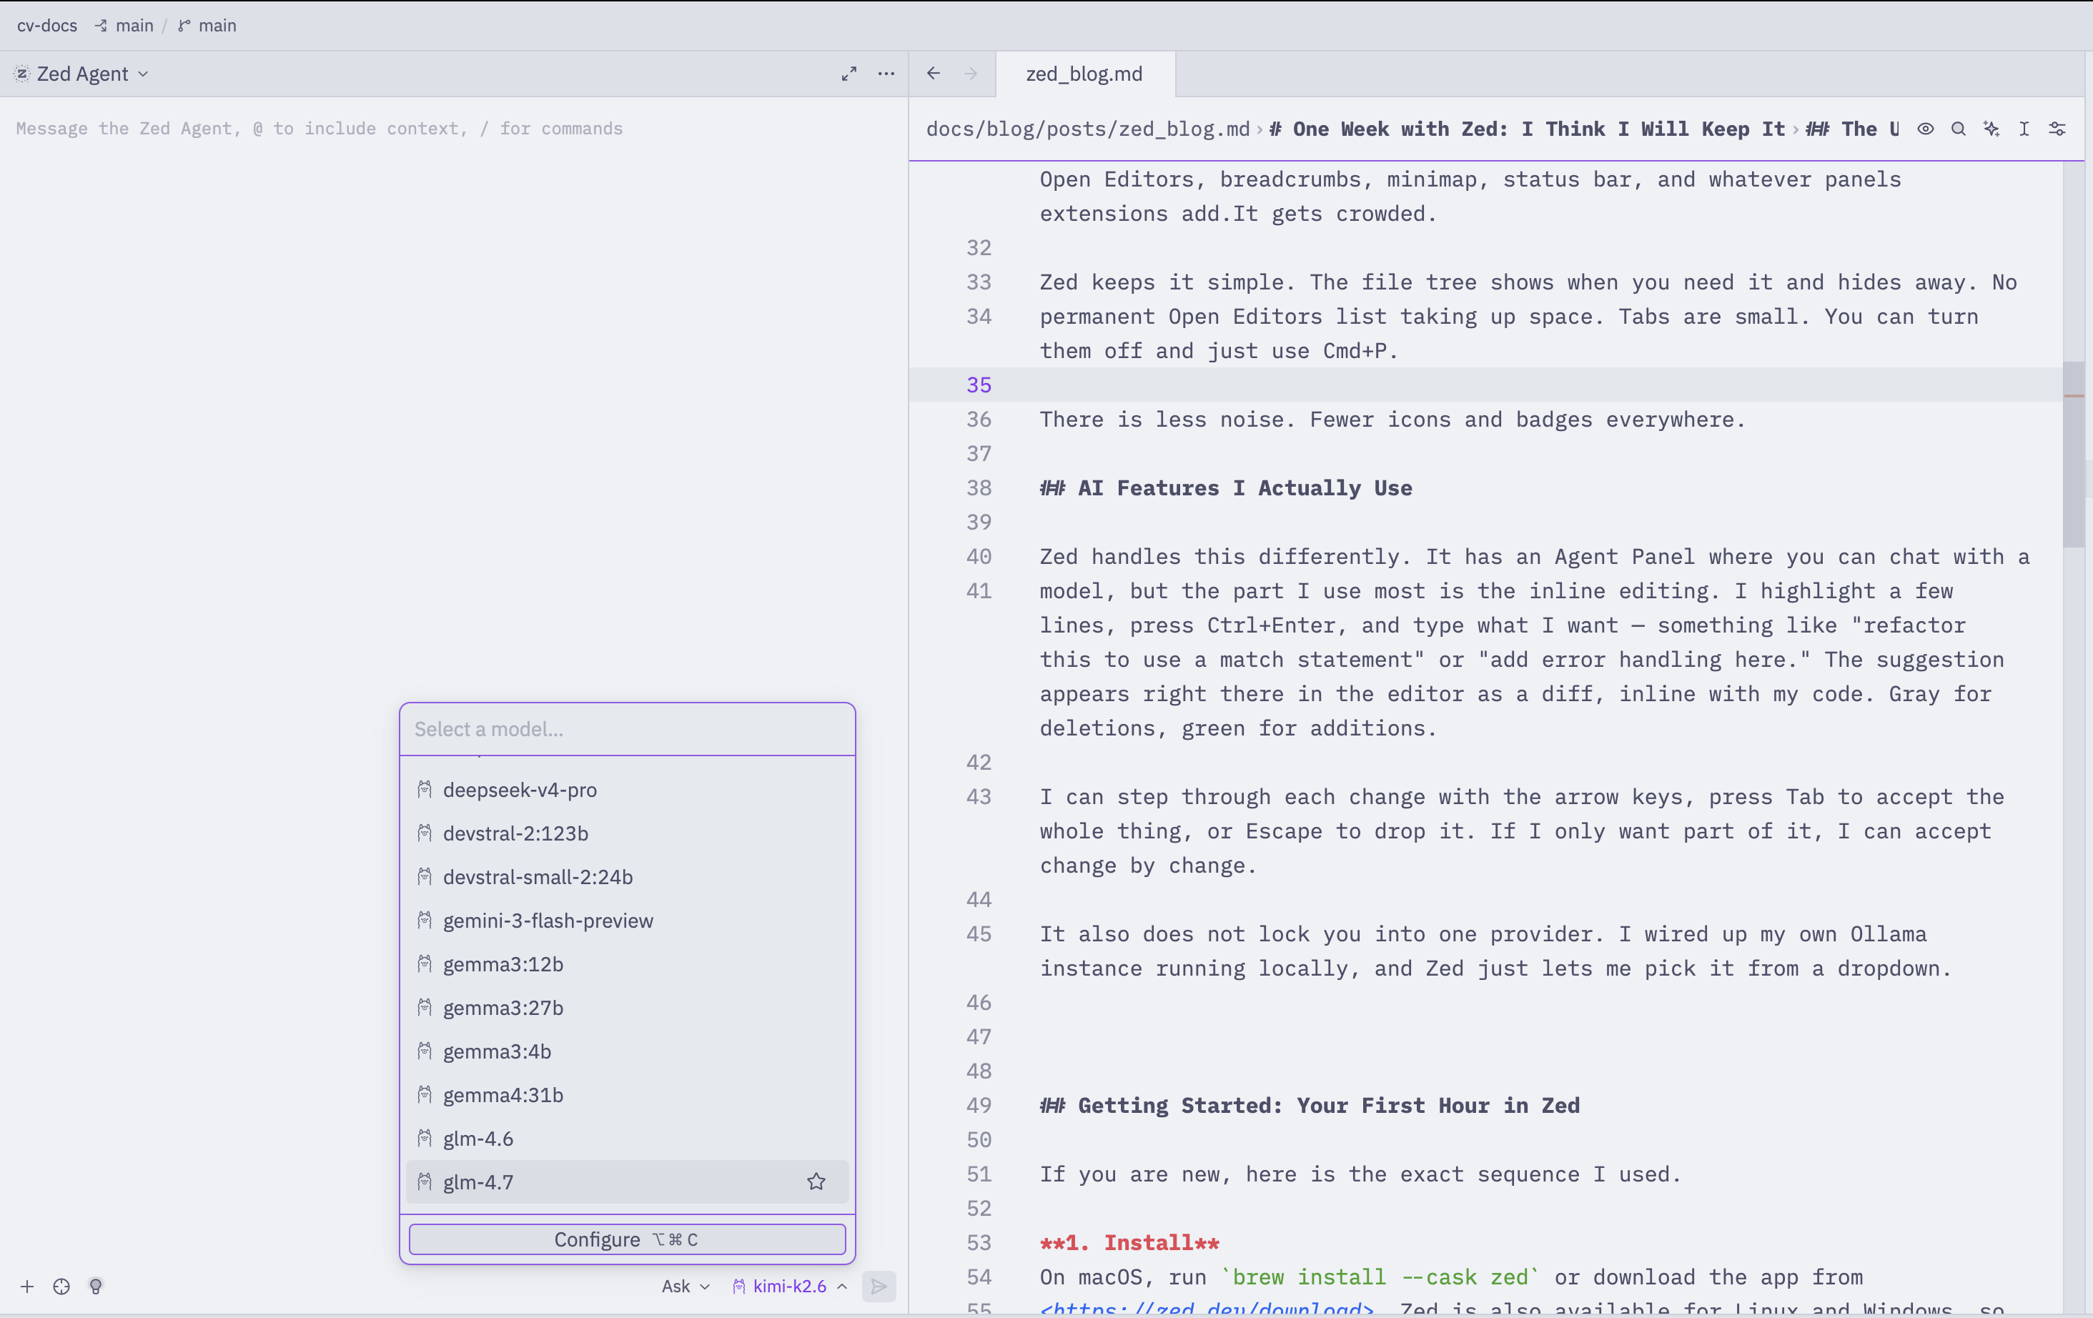Open the agent panel more options menu

pos(886,74)
